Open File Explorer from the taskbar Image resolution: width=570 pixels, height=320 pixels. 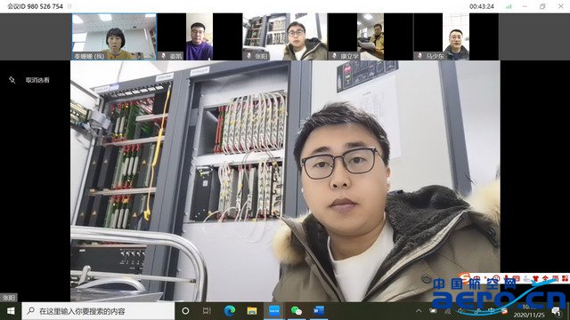(x=252, y=311)
